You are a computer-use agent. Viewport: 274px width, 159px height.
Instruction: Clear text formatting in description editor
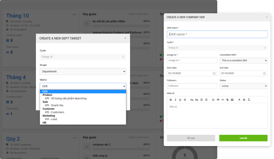click(249, 99)
